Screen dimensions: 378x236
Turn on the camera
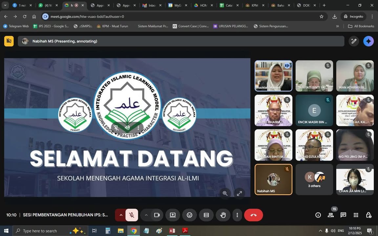(x=157, y=215)
